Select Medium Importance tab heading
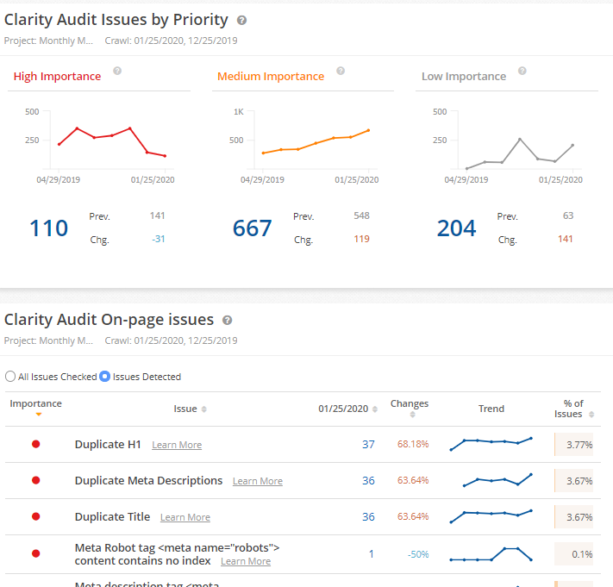This screenshot has height=587, width=613. (x=271, y=76)
